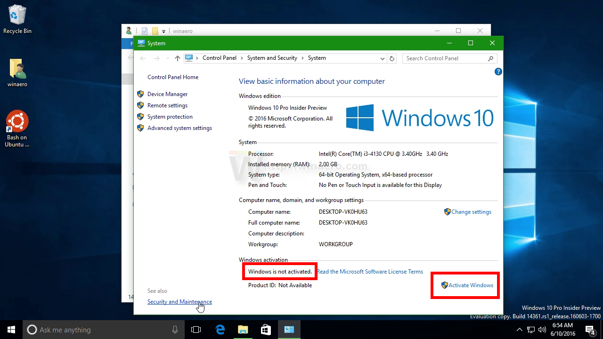
Task: Launch Microsoft Edge from the taskbar
Action: pyautogui.click(x=220, y=330)
